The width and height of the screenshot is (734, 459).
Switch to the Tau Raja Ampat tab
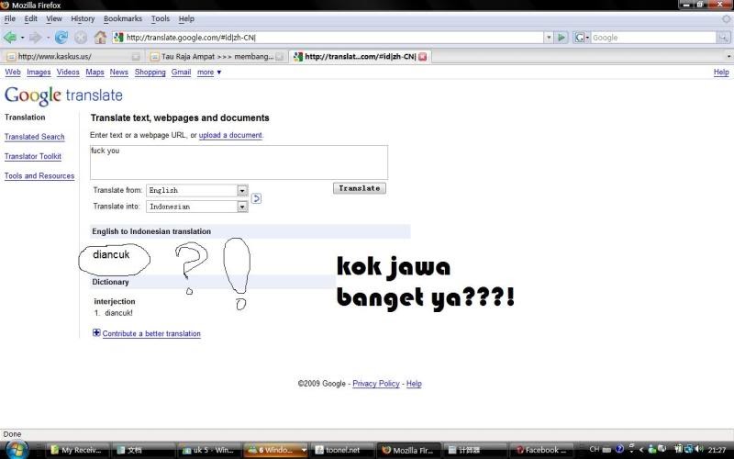tap(216, 57)
